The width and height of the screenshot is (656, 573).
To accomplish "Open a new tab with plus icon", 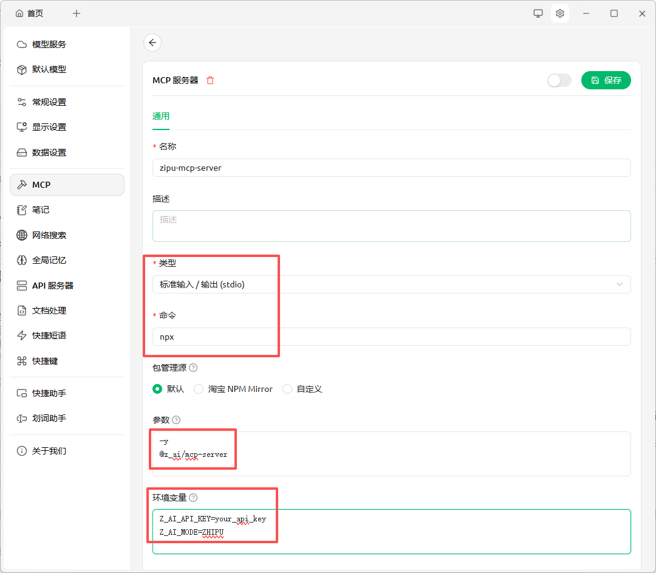I will 77,13.
